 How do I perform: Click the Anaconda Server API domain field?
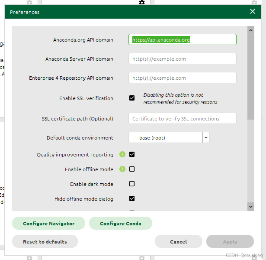pyautogui.click(x=183, y=58)
